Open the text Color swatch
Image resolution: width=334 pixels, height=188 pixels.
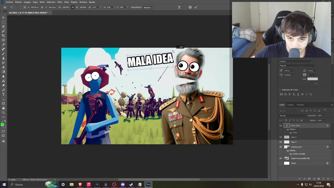point(312,79)
